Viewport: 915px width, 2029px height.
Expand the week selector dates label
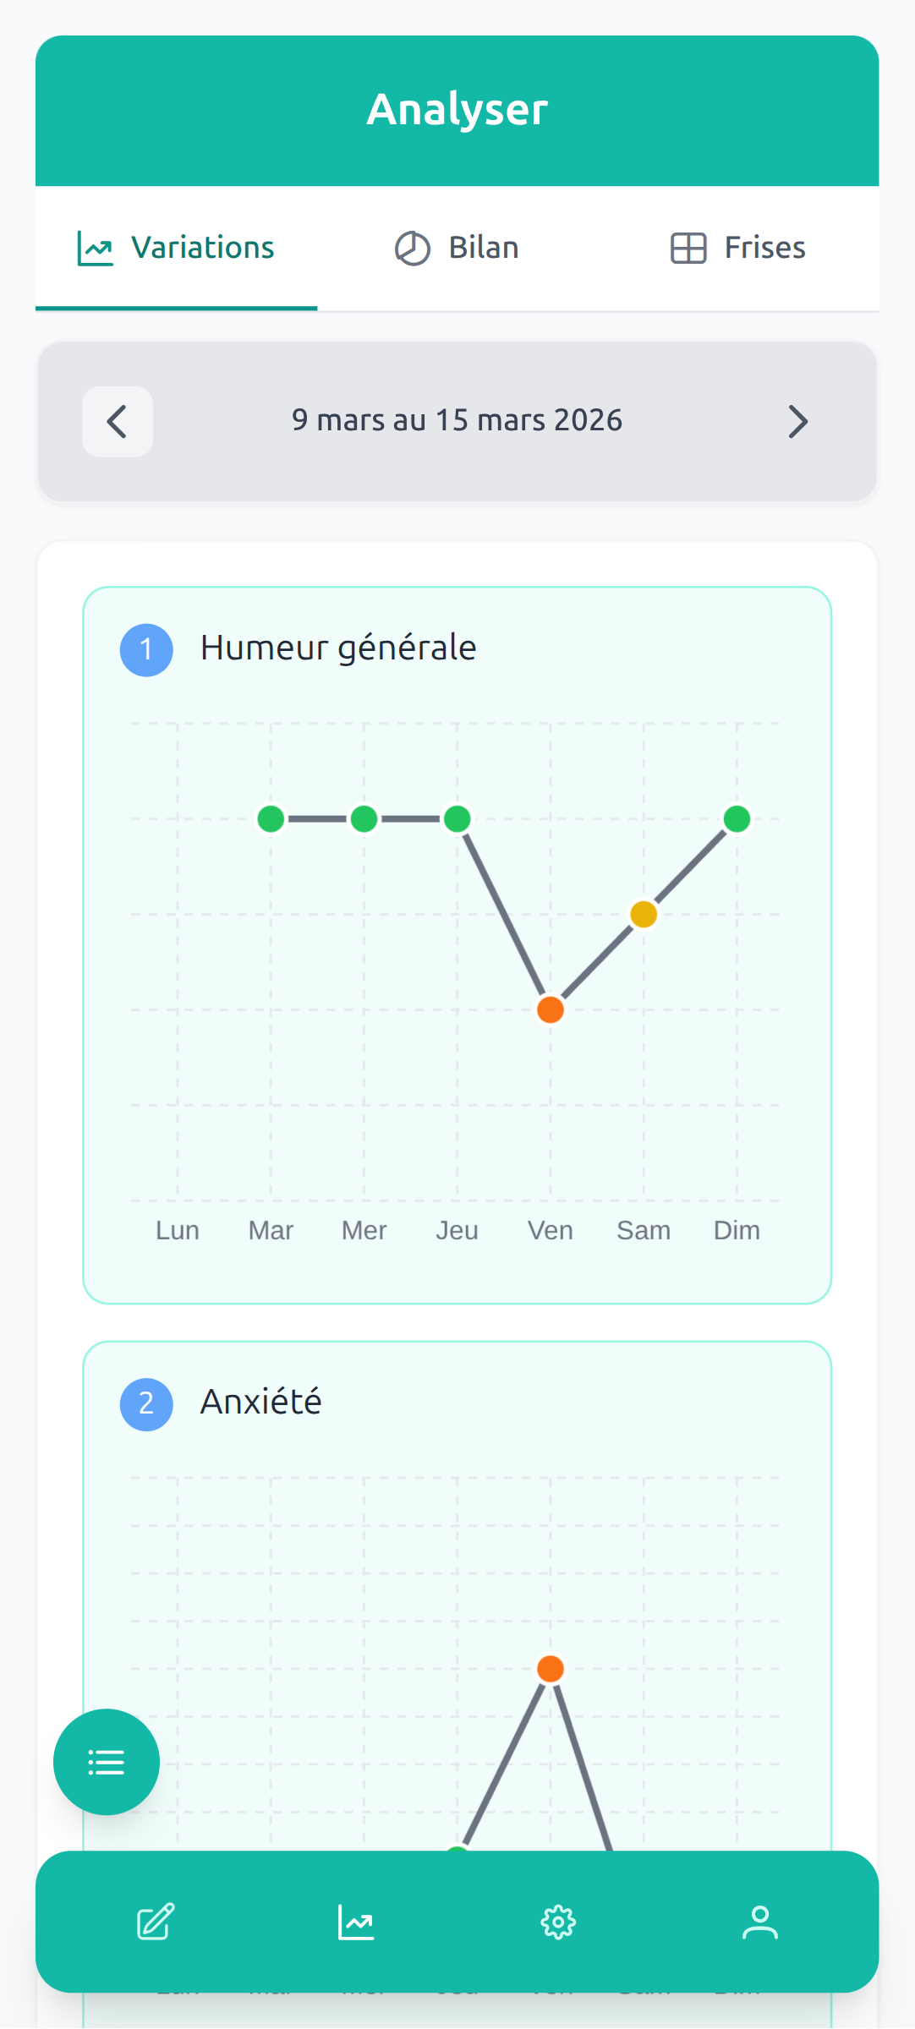[457, 420]
